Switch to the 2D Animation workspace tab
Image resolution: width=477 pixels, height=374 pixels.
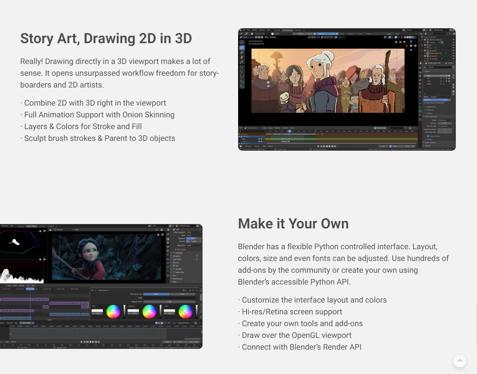pos(288,30)
